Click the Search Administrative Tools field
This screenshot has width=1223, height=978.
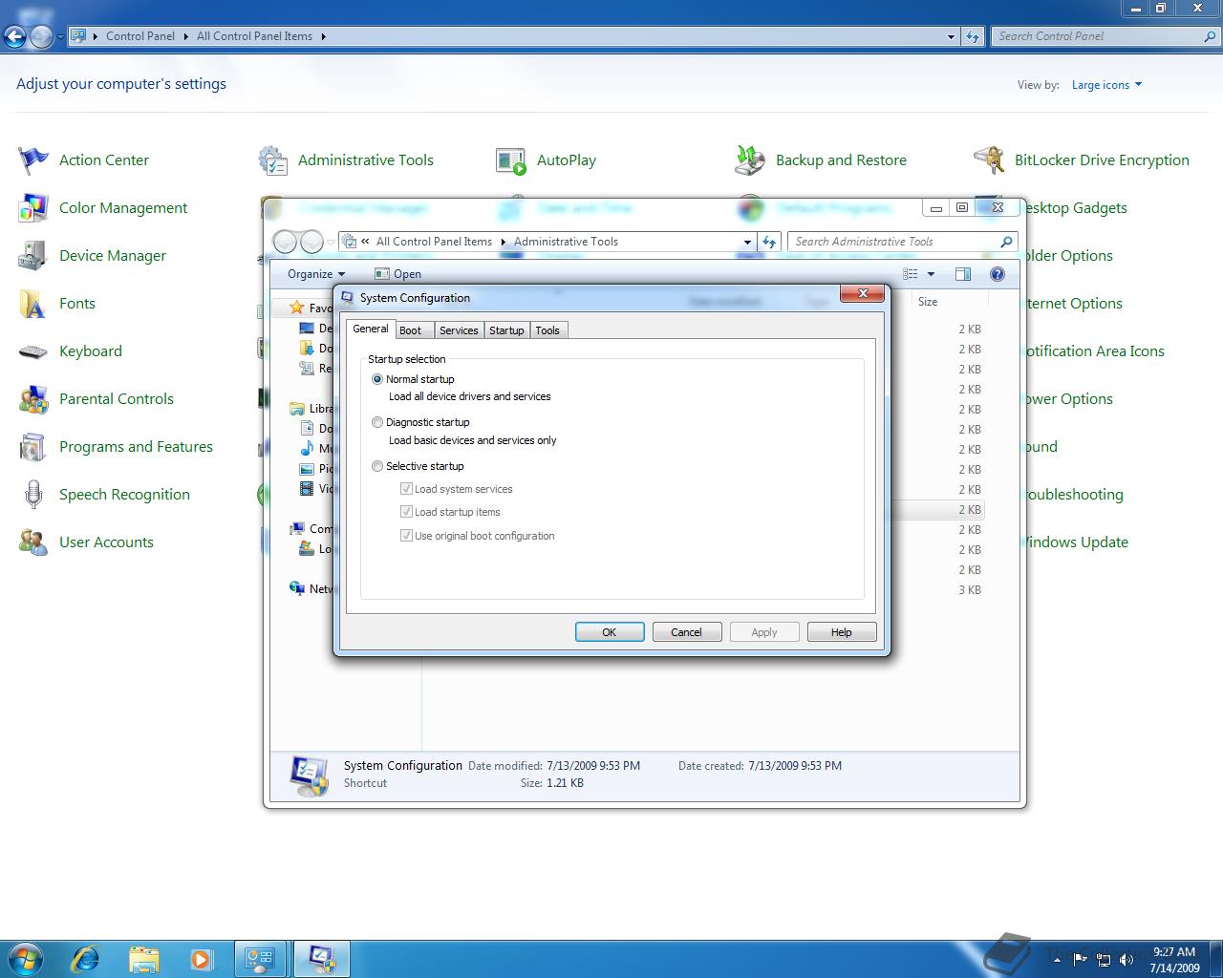[x=903, y=242]
